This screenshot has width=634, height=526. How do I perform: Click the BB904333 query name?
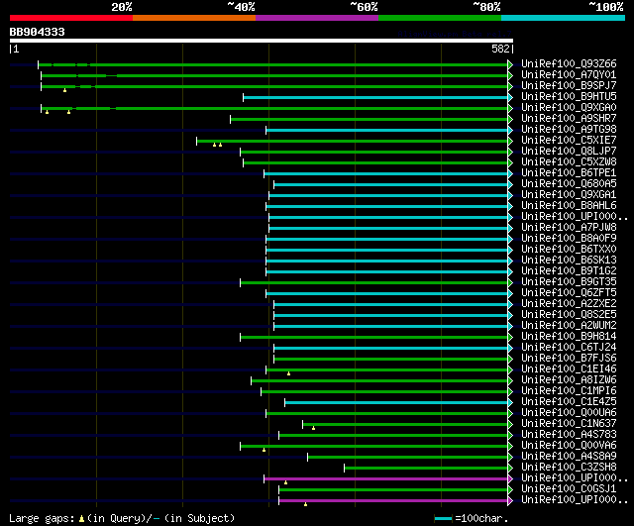pos(38,32)
